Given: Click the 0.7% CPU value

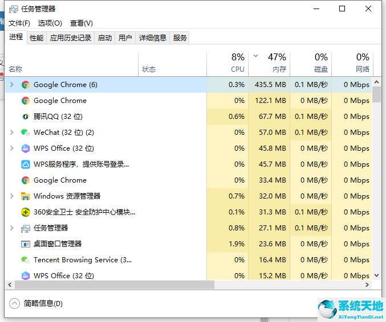Looking at the screenshot, I should point(237,196).
